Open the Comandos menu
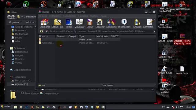This screenshot has height=110, width=196. [x=55, y=16]
